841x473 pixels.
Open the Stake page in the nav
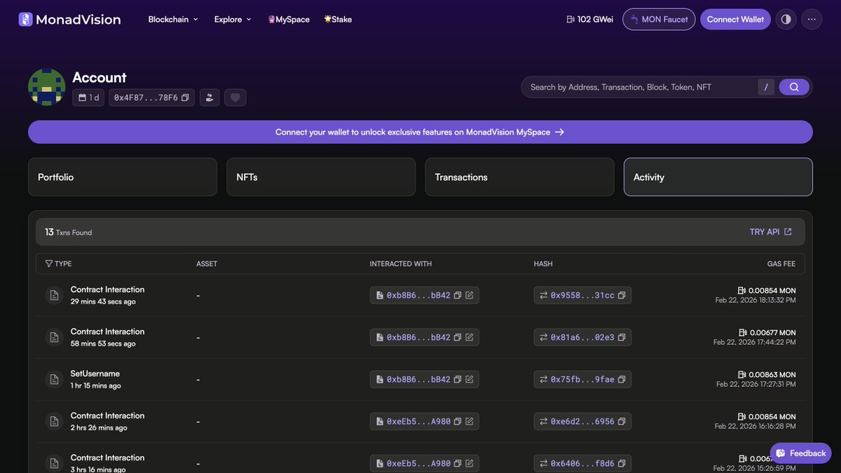338,19
